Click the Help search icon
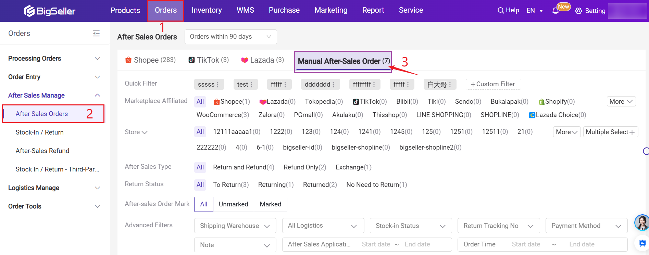 (x=501, y=11)
